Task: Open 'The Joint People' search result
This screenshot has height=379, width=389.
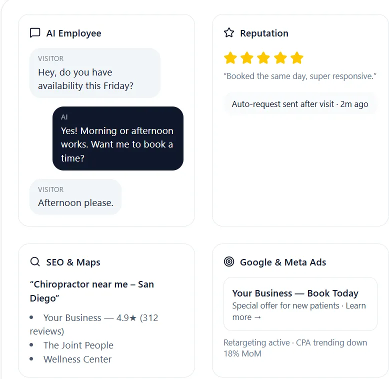Action: [x=78, y=345]
